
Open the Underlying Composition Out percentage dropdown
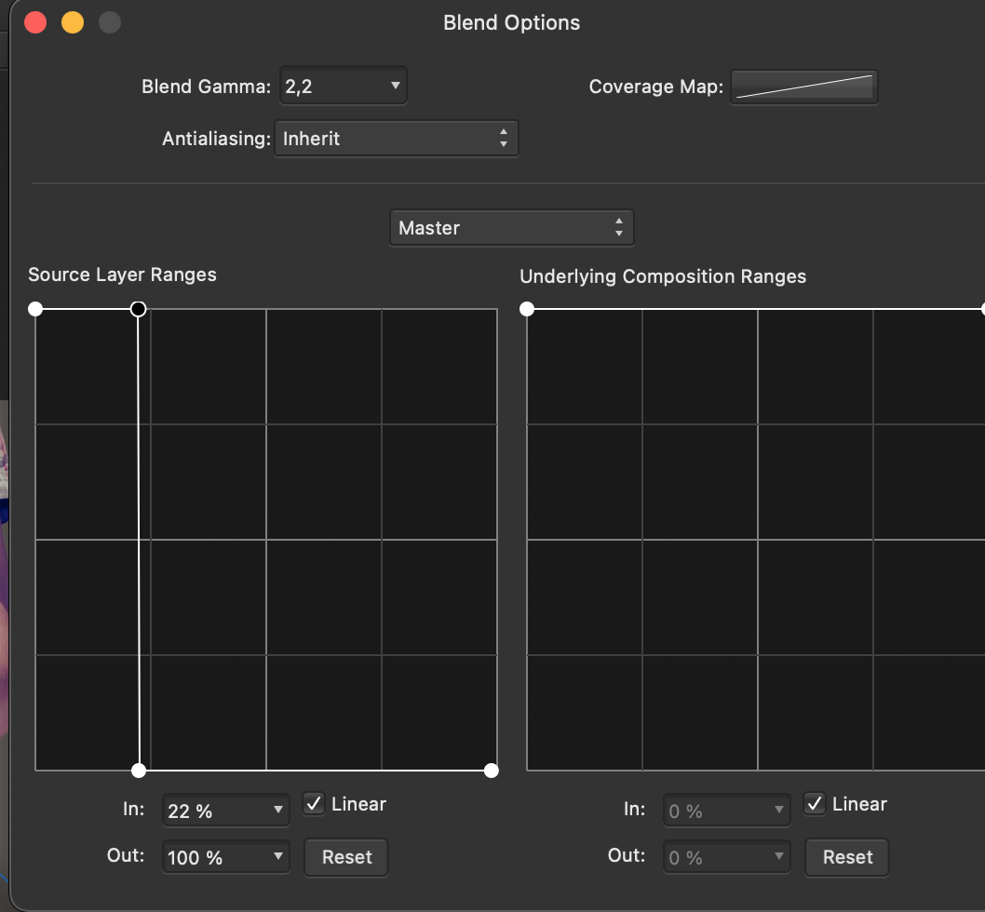click(726, 856)
